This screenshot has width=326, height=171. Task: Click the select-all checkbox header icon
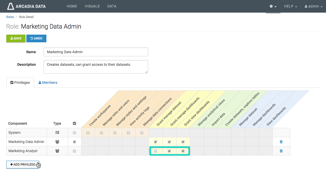coord(74,124)
